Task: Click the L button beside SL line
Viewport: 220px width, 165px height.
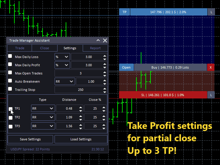Action: (211, 95)
